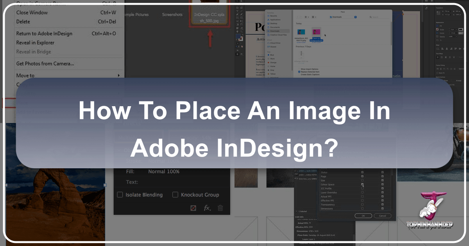This screenshot has width=469, height=246.
Task: Select the AdobeStock_302604173.jpeg thumbnail
Action: coord(301,32)
